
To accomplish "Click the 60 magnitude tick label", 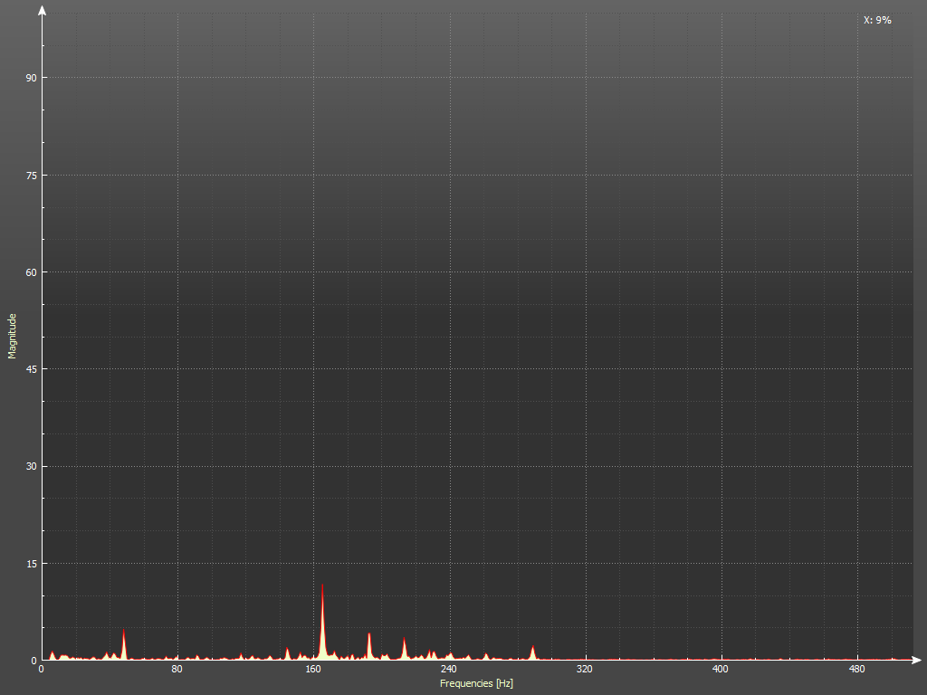I will pos(31,272).
